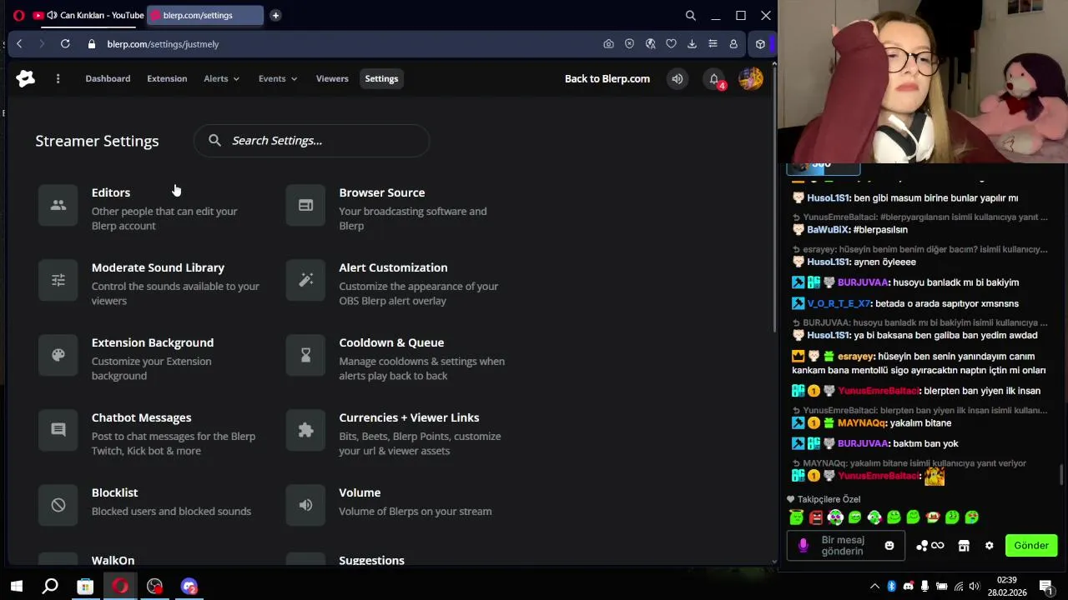Take a snapshot with the camera icon

click(x=608, y=44)
